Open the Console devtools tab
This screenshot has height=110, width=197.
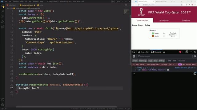(x=156, y=52)
